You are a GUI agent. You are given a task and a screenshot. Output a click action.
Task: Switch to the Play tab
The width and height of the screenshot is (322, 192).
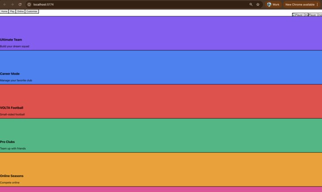click(x=12, y=11)
